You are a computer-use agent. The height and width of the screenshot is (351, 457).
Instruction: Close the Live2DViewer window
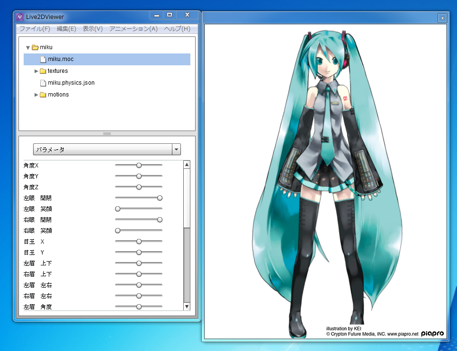[x=188, y=15]
